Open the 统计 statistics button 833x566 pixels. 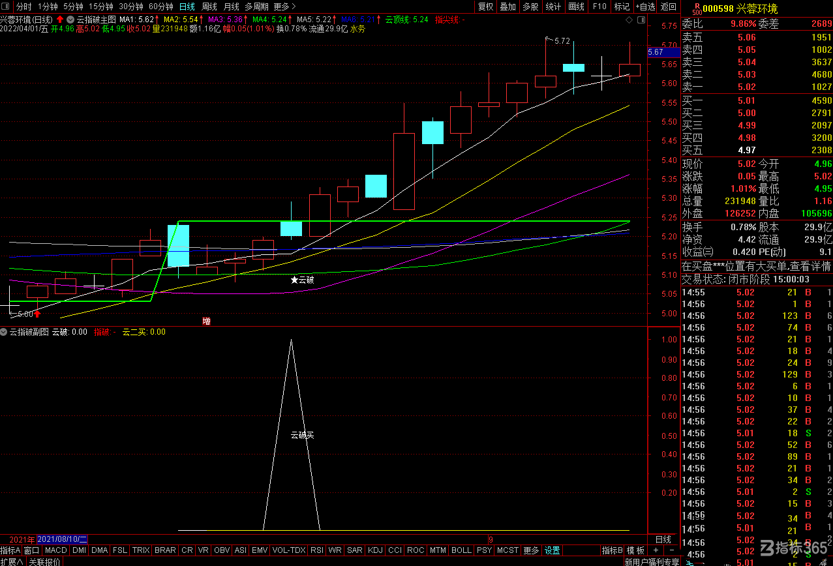(x=553, y=7)
